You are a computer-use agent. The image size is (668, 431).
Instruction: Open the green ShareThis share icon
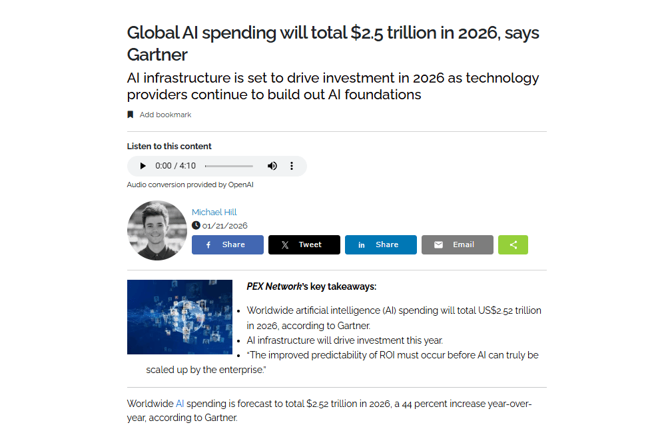coord(513,244)
